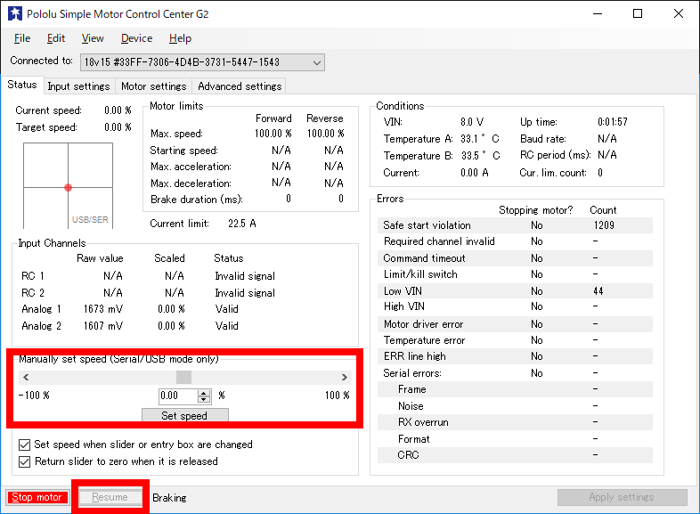This screenshot has height=514, width=700.
Task: Click the Temperature B value 33.5 °C
Action: [480, 156]
